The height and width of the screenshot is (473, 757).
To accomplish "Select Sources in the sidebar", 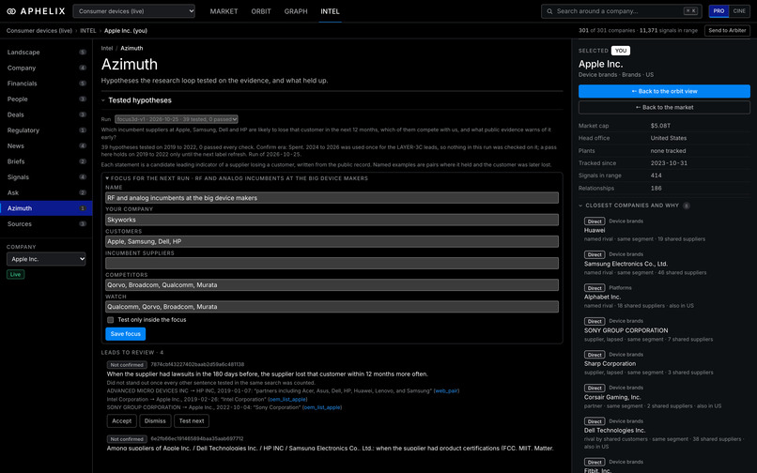I will click(x=46, y=224).
